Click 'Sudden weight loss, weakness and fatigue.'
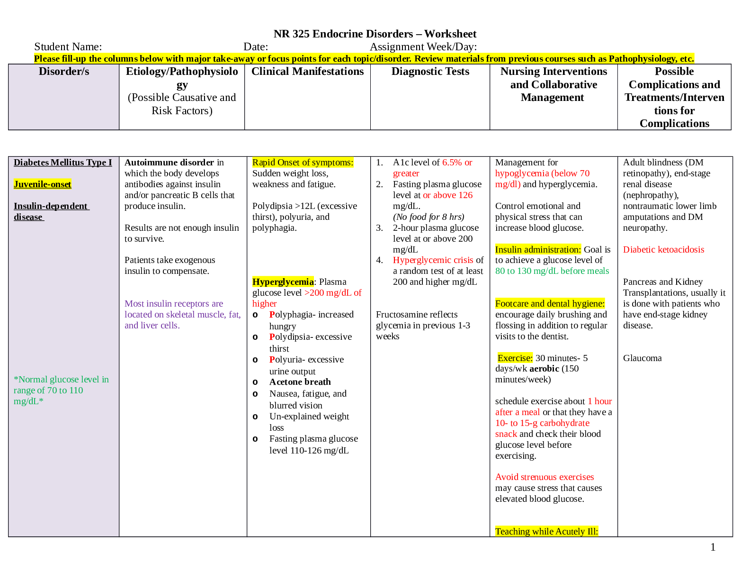The height and width of the screenshot is (580, 750). click(294, 179)
